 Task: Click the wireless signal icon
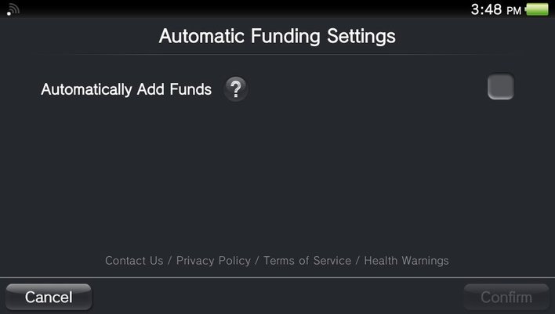(x=13, y=10)
